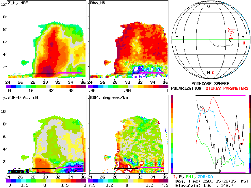The width and height of the screenshot is (251, 188).
Task: Click the 48 label under Z_H color bar
Action: click(x=71, y=91)
